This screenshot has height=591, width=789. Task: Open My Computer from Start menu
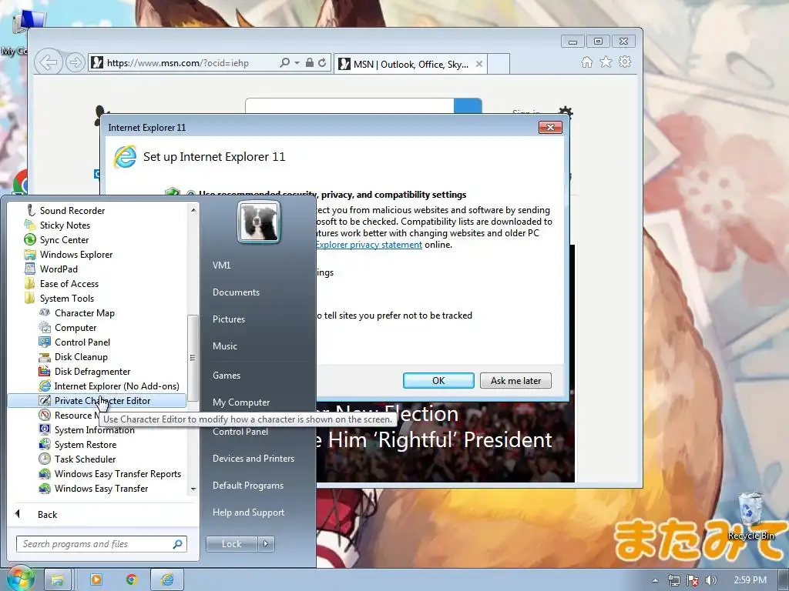(x=241, y=402)
